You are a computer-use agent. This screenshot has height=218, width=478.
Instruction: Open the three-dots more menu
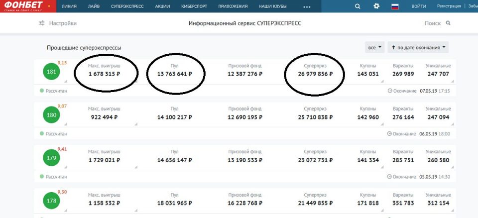[x=307, y=7]
